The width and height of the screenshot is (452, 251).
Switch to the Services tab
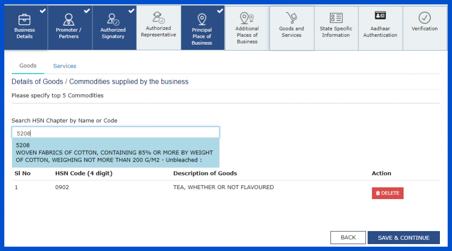pyautogui.click(x=65, y=66)
